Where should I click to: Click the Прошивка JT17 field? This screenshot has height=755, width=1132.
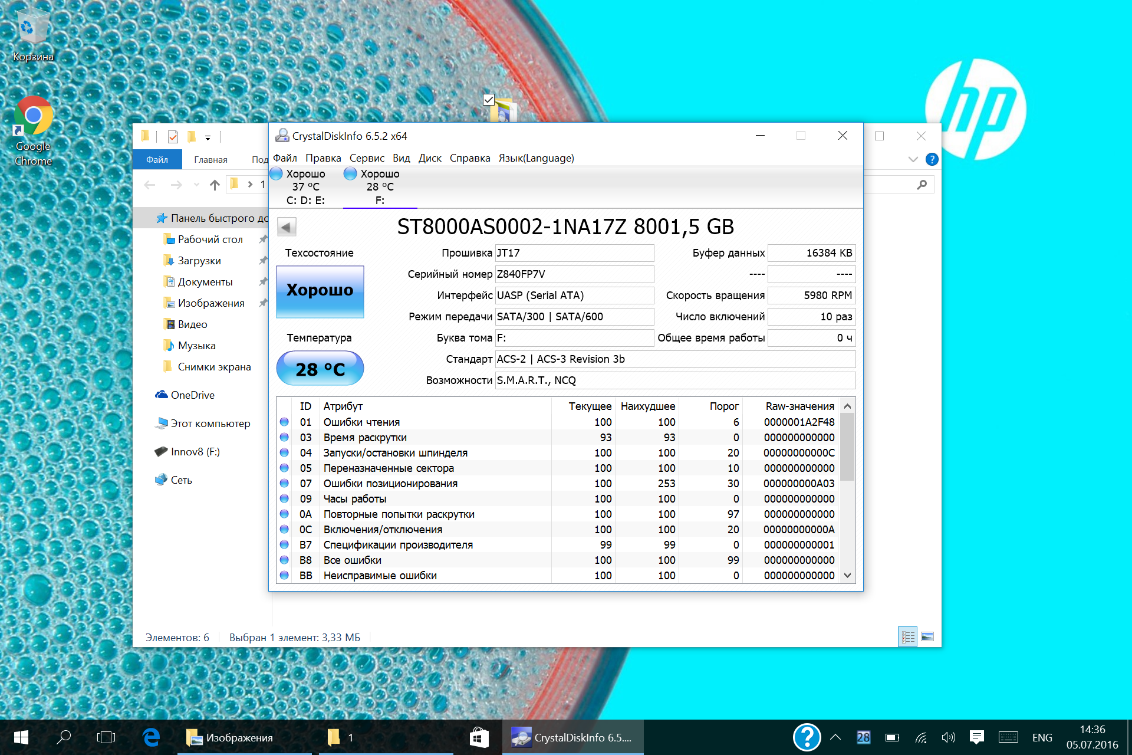point(574,253)
